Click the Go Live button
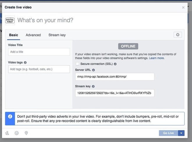 pos(168,133)
